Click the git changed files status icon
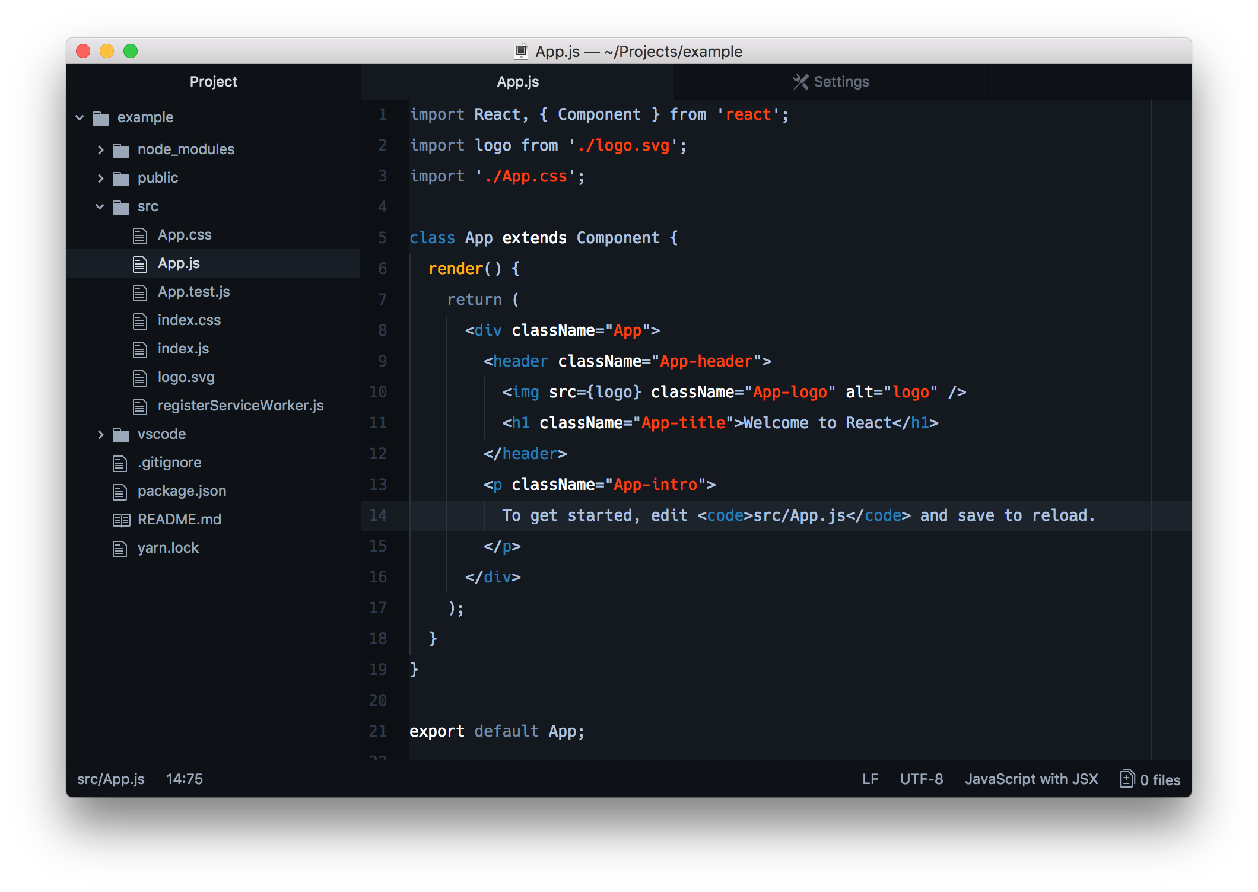The width and height of the screenshot is (1258, 892). 1127,779
